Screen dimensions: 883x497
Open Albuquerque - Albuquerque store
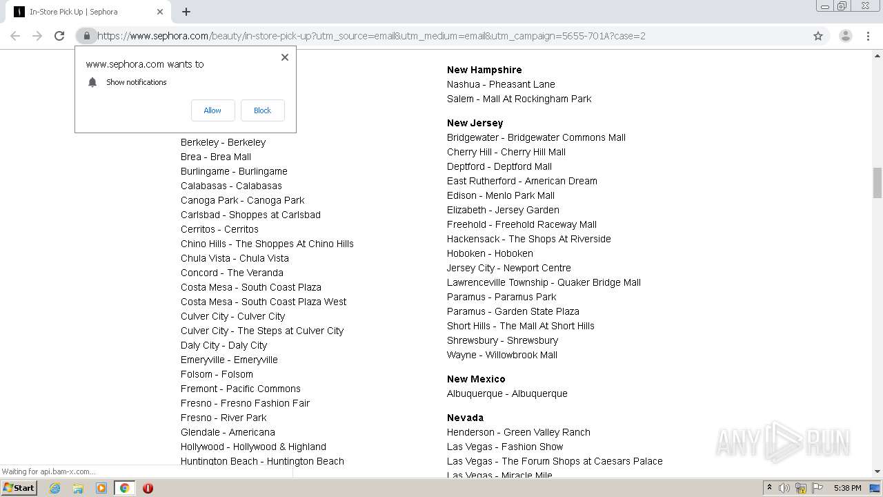pos(507,393)
